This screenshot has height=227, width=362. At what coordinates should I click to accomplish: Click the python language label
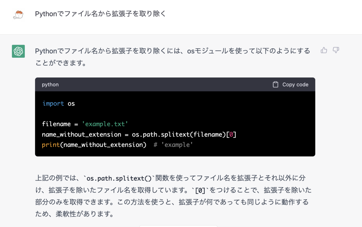(x=50, y=85)
